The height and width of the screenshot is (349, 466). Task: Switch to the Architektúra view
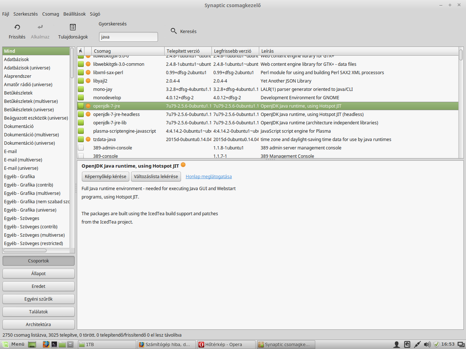click(39, 324)
